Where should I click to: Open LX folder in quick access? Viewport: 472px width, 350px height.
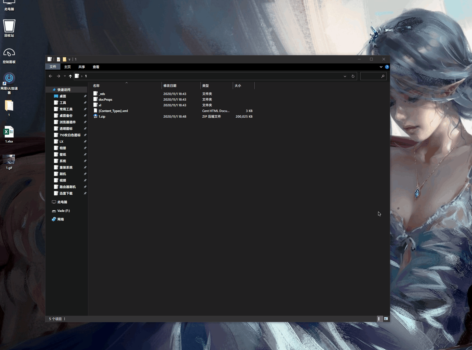tap(61, 141)
